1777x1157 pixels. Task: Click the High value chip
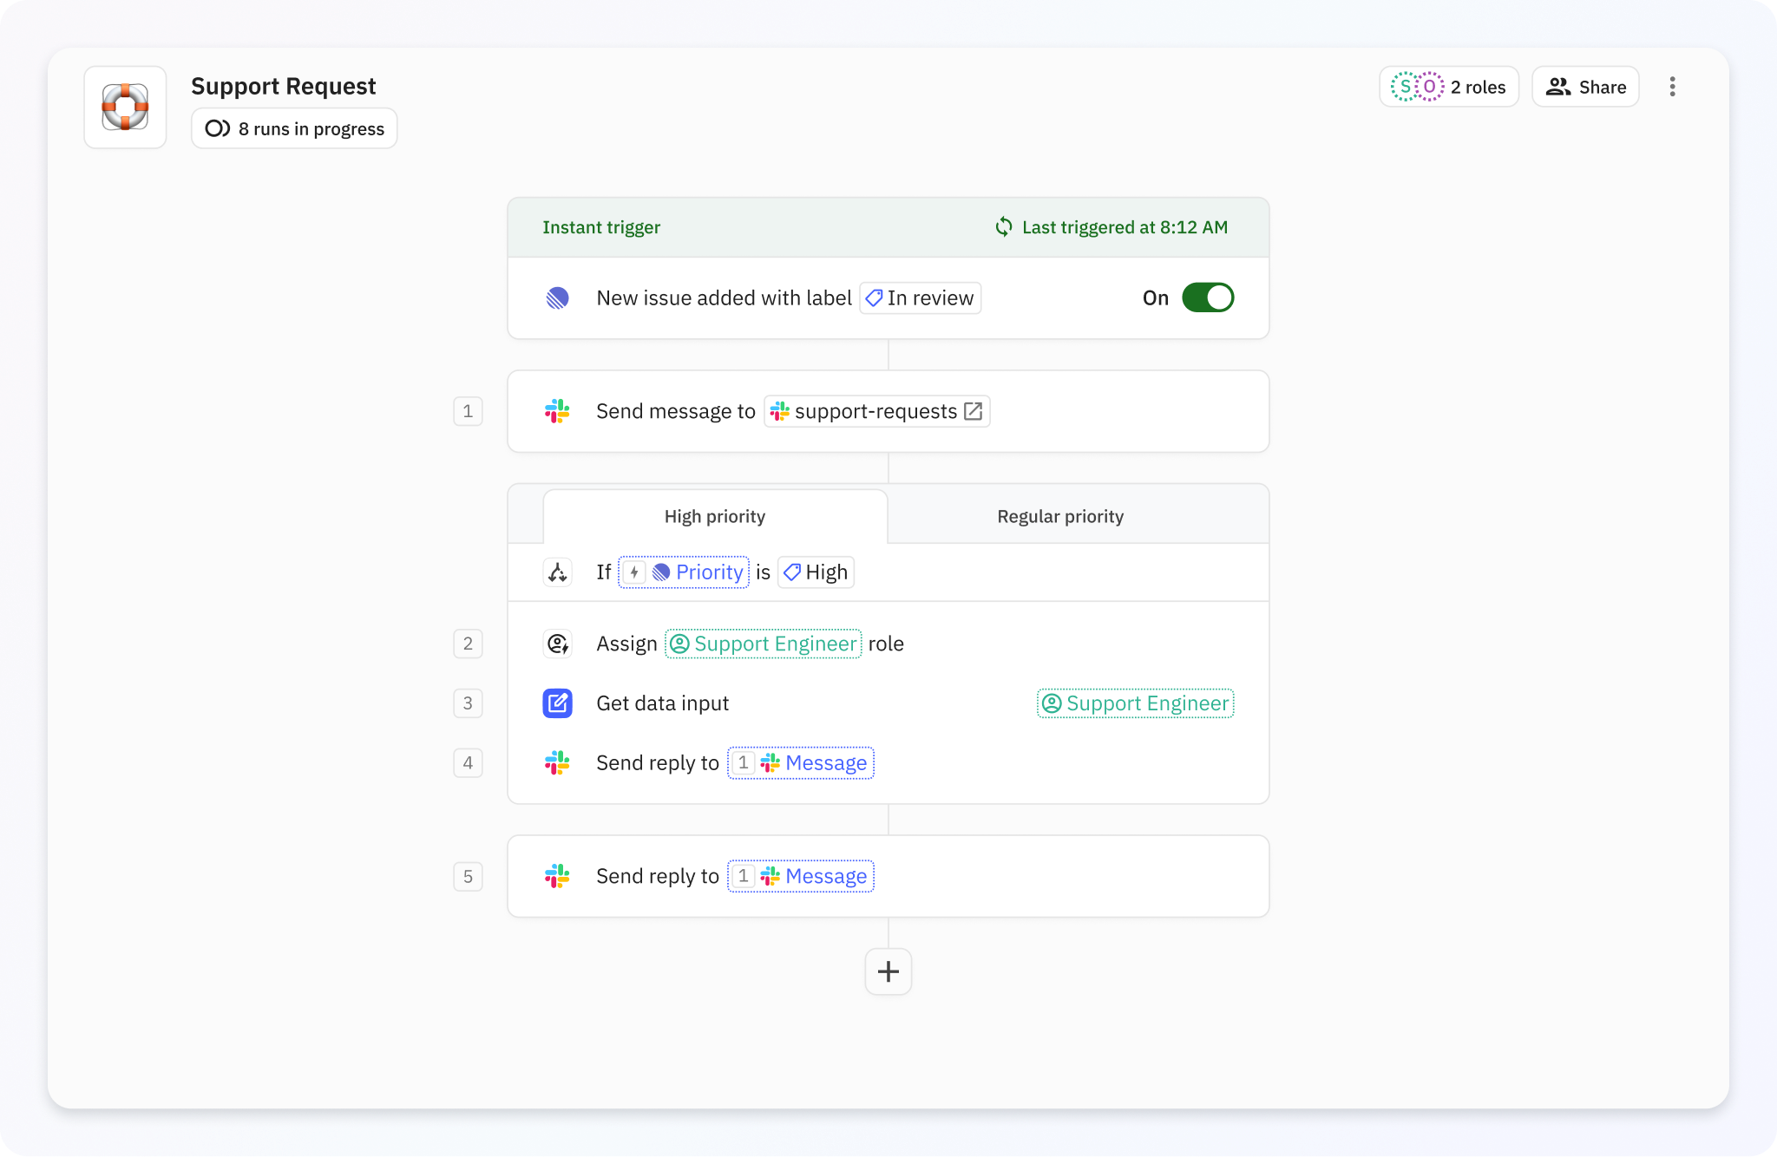tap(816, 572)
